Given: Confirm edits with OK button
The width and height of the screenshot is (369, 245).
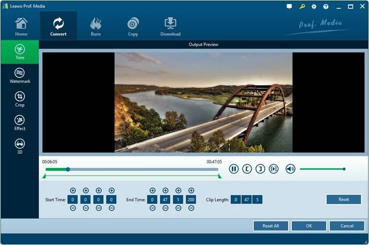Looking at the screenshot, I should [309, 226].
